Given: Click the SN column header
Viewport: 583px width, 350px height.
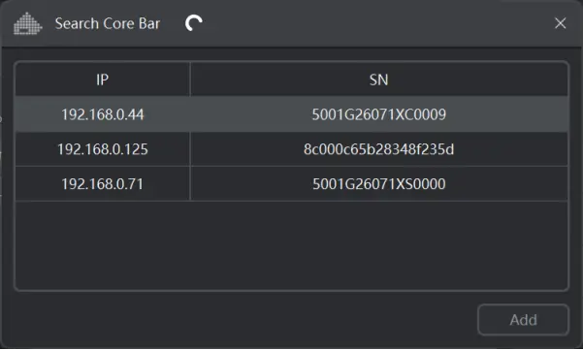Looking at the screenshot, I should point(379,80).
